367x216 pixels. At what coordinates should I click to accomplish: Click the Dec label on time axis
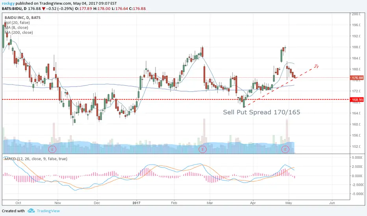97,203
